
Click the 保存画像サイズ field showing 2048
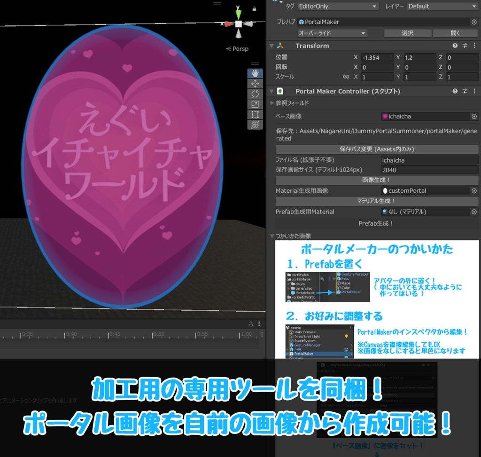pyautogui.click(x=429, y=170)
